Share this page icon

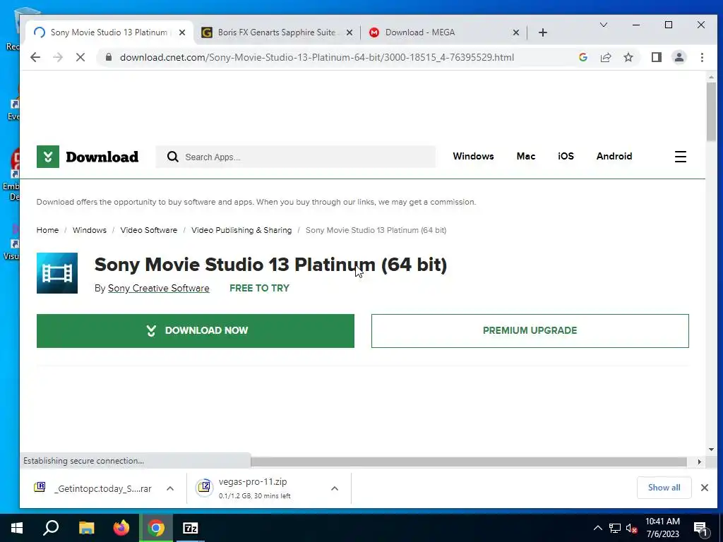(605, 57)
